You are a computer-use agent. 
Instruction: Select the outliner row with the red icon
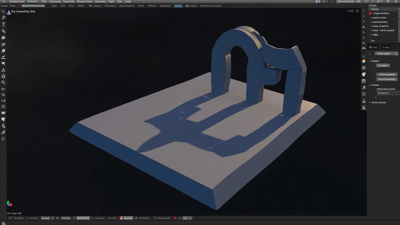coord(383,13)
